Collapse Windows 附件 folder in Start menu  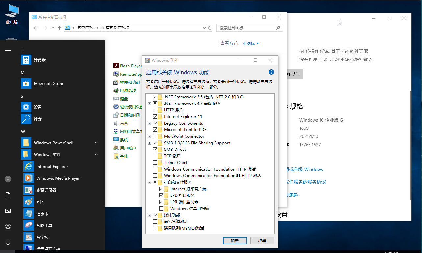click(96, 154)
